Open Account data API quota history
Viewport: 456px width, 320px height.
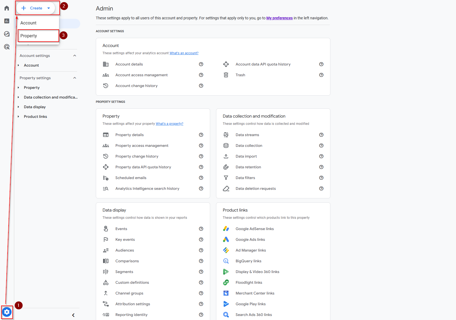[x=263, y=64]
